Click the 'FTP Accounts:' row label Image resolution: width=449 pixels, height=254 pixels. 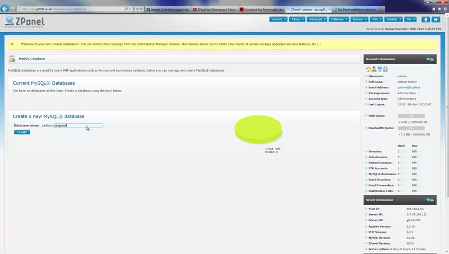(378, 168)
